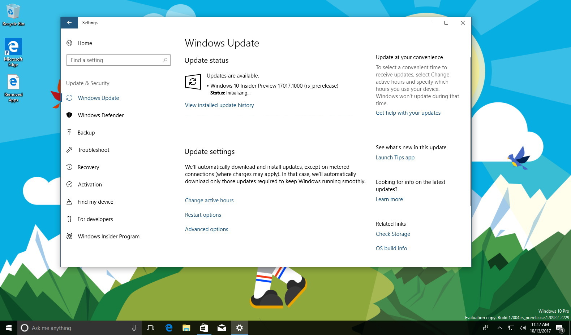Viewport: 571px width, 335px height.
Task: Close the Settings window
Action: pos(463,23)
